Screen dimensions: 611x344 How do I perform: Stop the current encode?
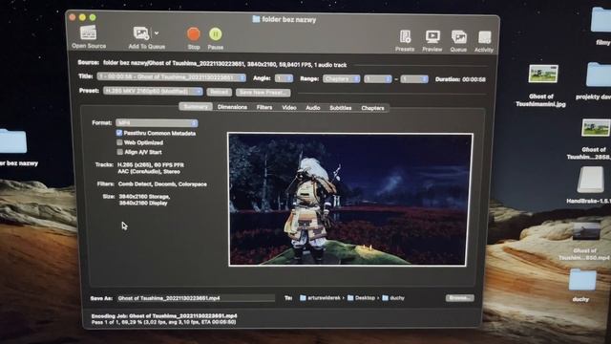click(193, 34)
